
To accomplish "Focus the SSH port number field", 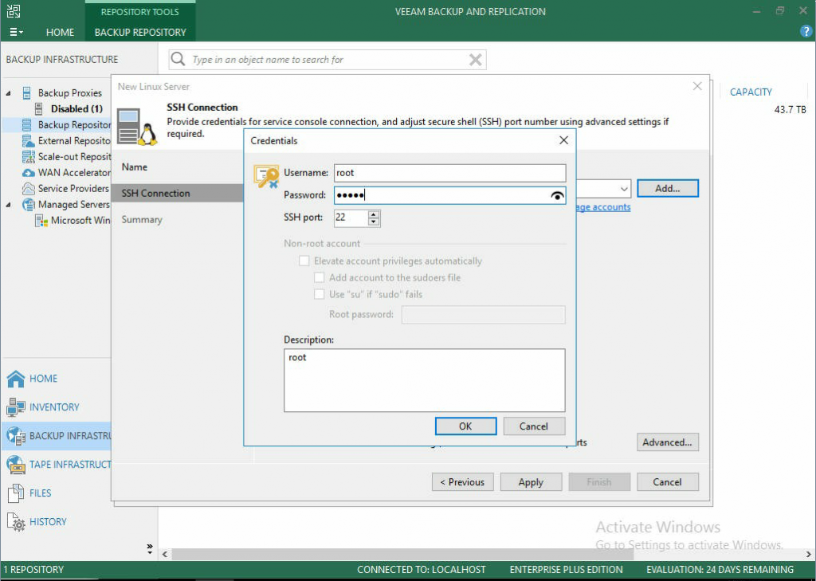I will point(351,218).
